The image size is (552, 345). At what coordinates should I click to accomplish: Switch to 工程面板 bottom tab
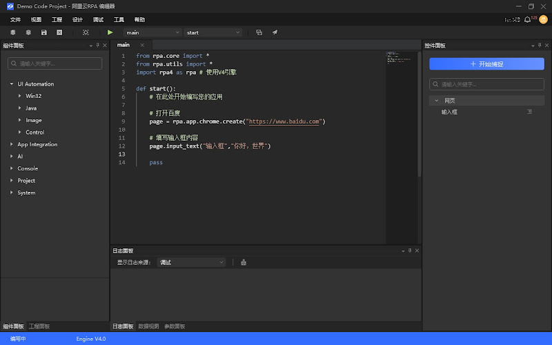[x=39, y=326]
